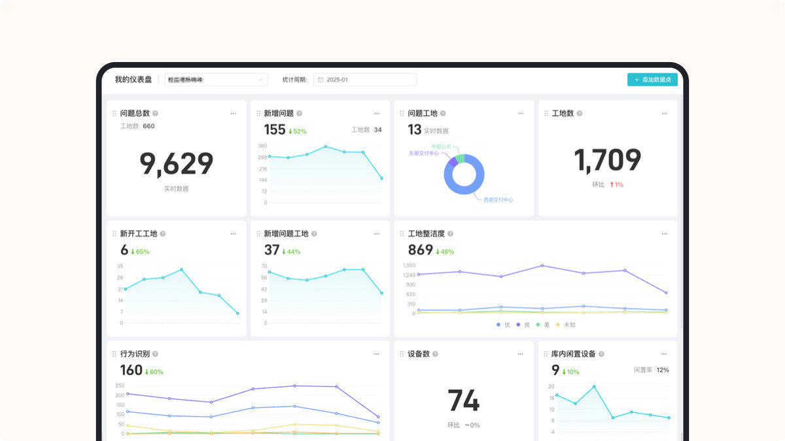The image size is (785, 441).
Task: Click the 60% decrease in 行为识别
Action: 154,372
